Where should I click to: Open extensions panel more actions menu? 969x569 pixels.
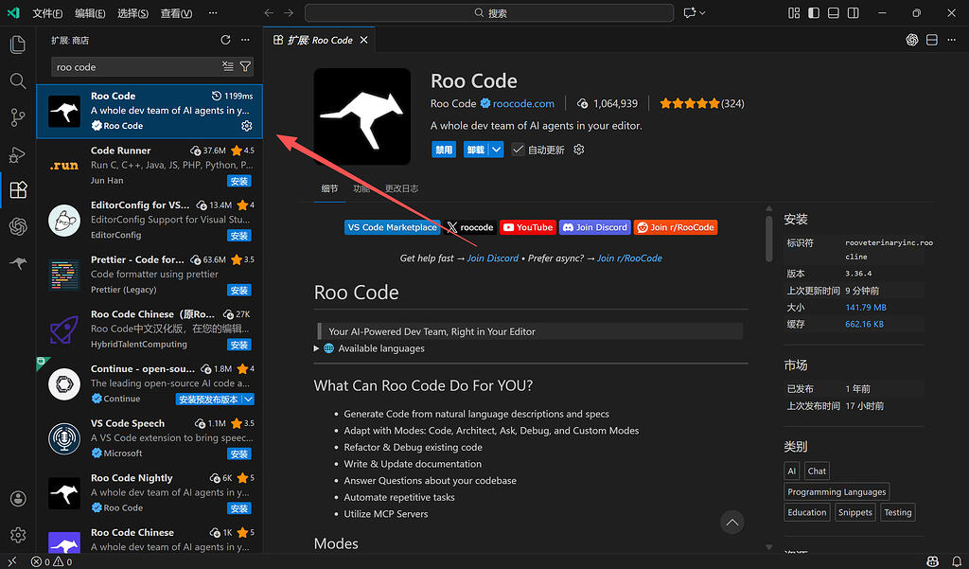(x=245, y=40)
